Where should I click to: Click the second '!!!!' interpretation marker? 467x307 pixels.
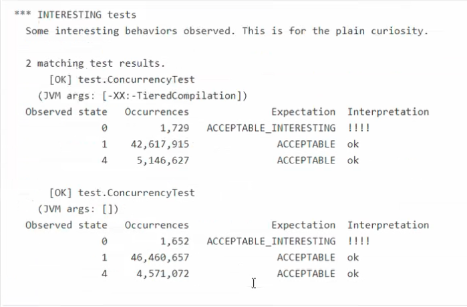pos(359,241)
